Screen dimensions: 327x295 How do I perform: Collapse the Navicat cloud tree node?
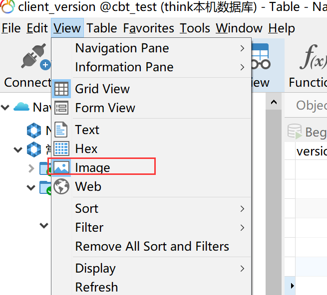point(5,107)
